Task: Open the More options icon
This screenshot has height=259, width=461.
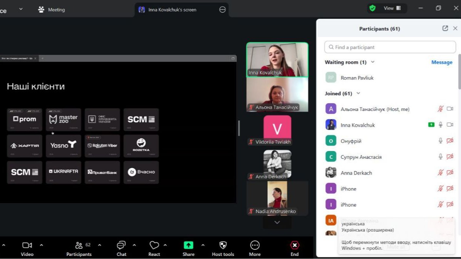Action: coord(255,246)
